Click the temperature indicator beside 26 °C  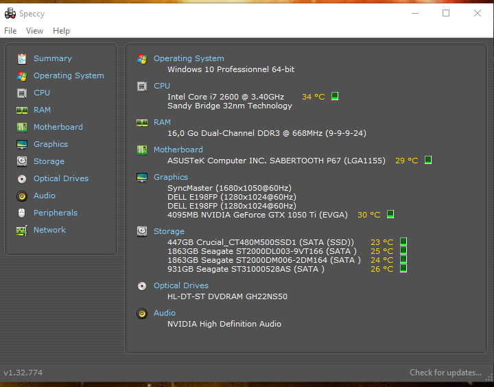click(403, 268)
